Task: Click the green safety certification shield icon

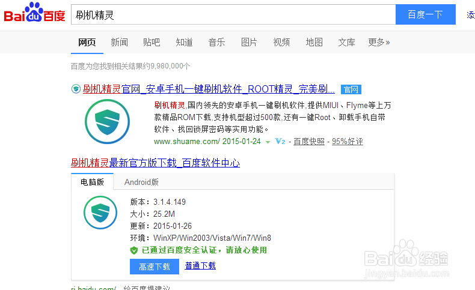Action: point(134,250)
